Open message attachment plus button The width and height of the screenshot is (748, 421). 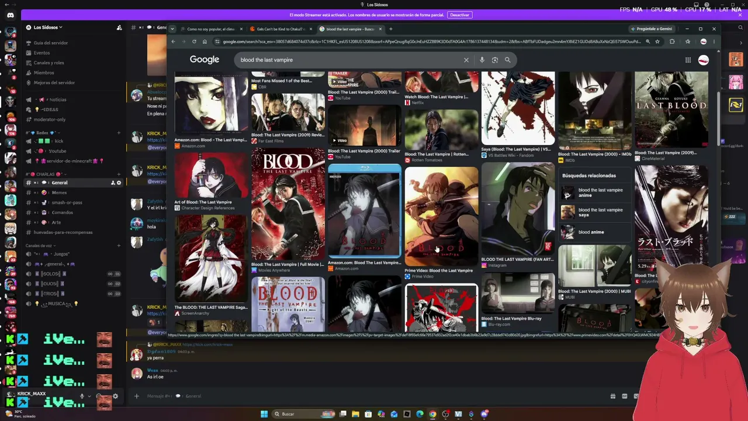point(137,396)
